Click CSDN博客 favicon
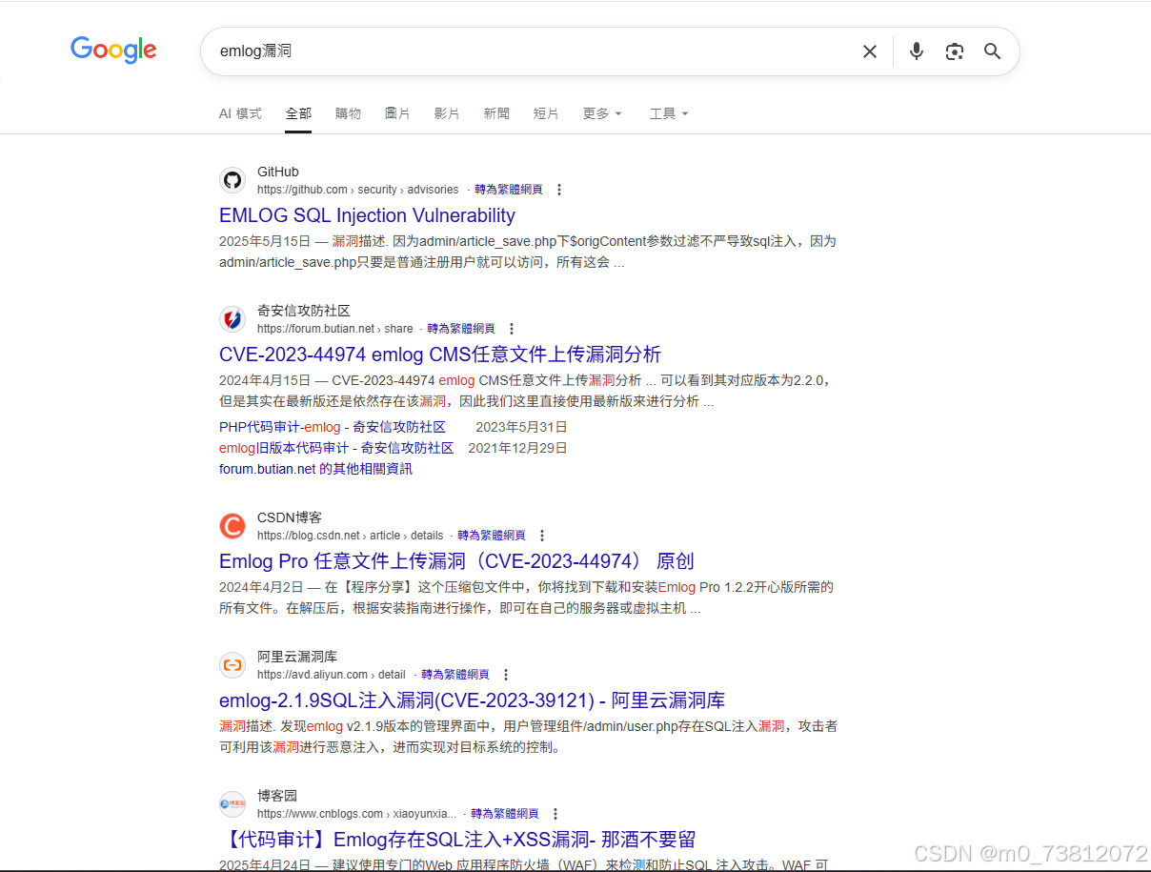Image resolution: width=1151 pixels, height=872 pixels. (232, 526)
